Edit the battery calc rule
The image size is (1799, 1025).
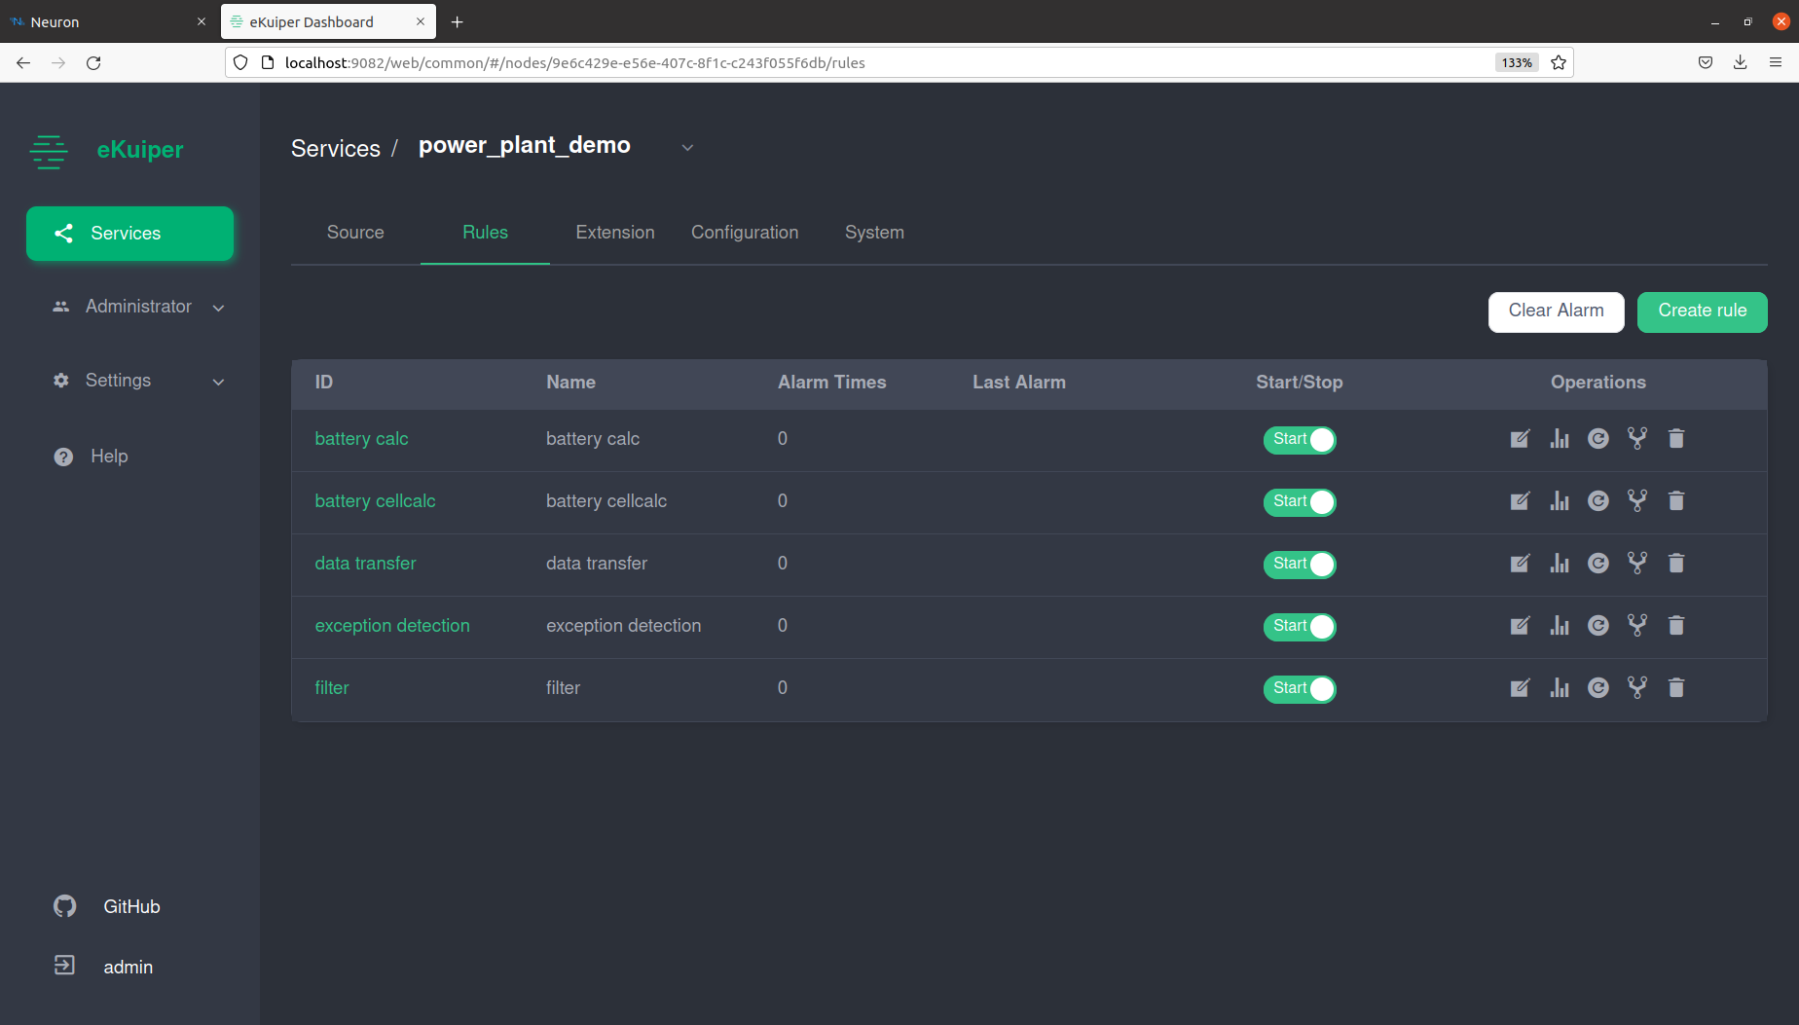(1520, 439)
